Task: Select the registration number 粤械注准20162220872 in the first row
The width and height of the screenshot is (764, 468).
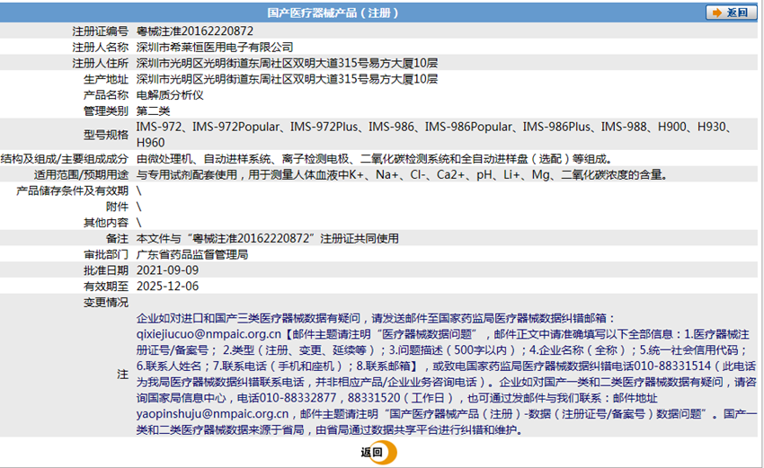Action: pos(195,31)
